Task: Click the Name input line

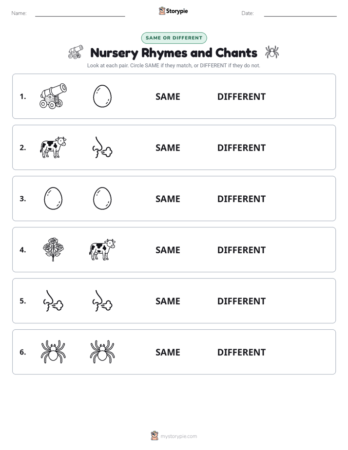Action: pos(80,14)
